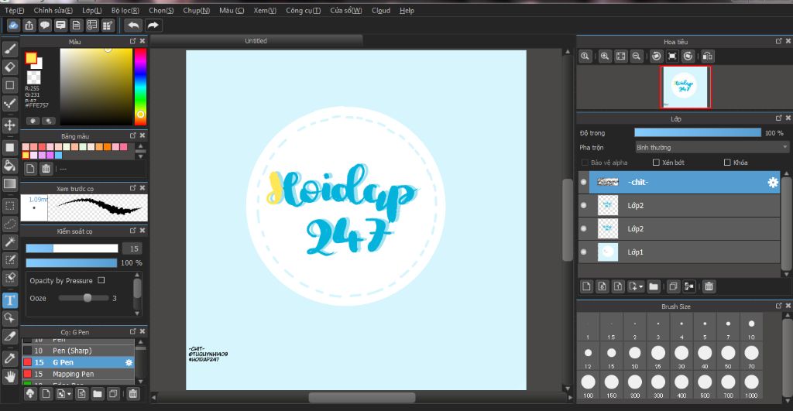The width and height of the screenshot is (793, 411).
Task: Open the Lớp(L) menu
Action: pyautogui.click(x=91, y=10)
